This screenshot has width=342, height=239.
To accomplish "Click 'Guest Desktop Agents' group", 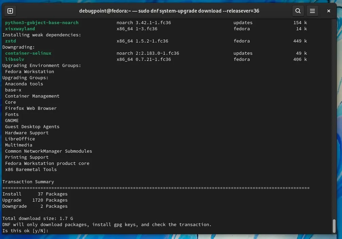I will (x=32, y=127).
